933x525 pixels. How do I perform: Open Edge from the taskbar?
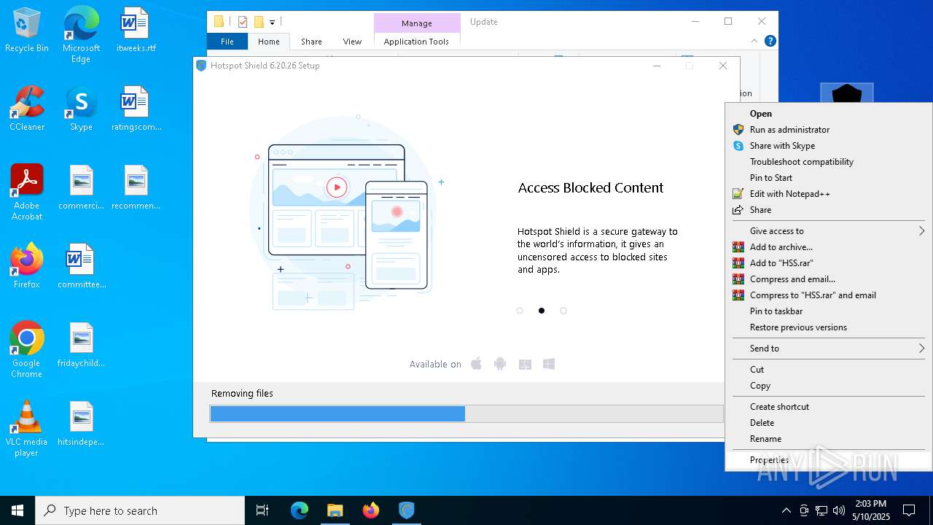tap(300, 510)
